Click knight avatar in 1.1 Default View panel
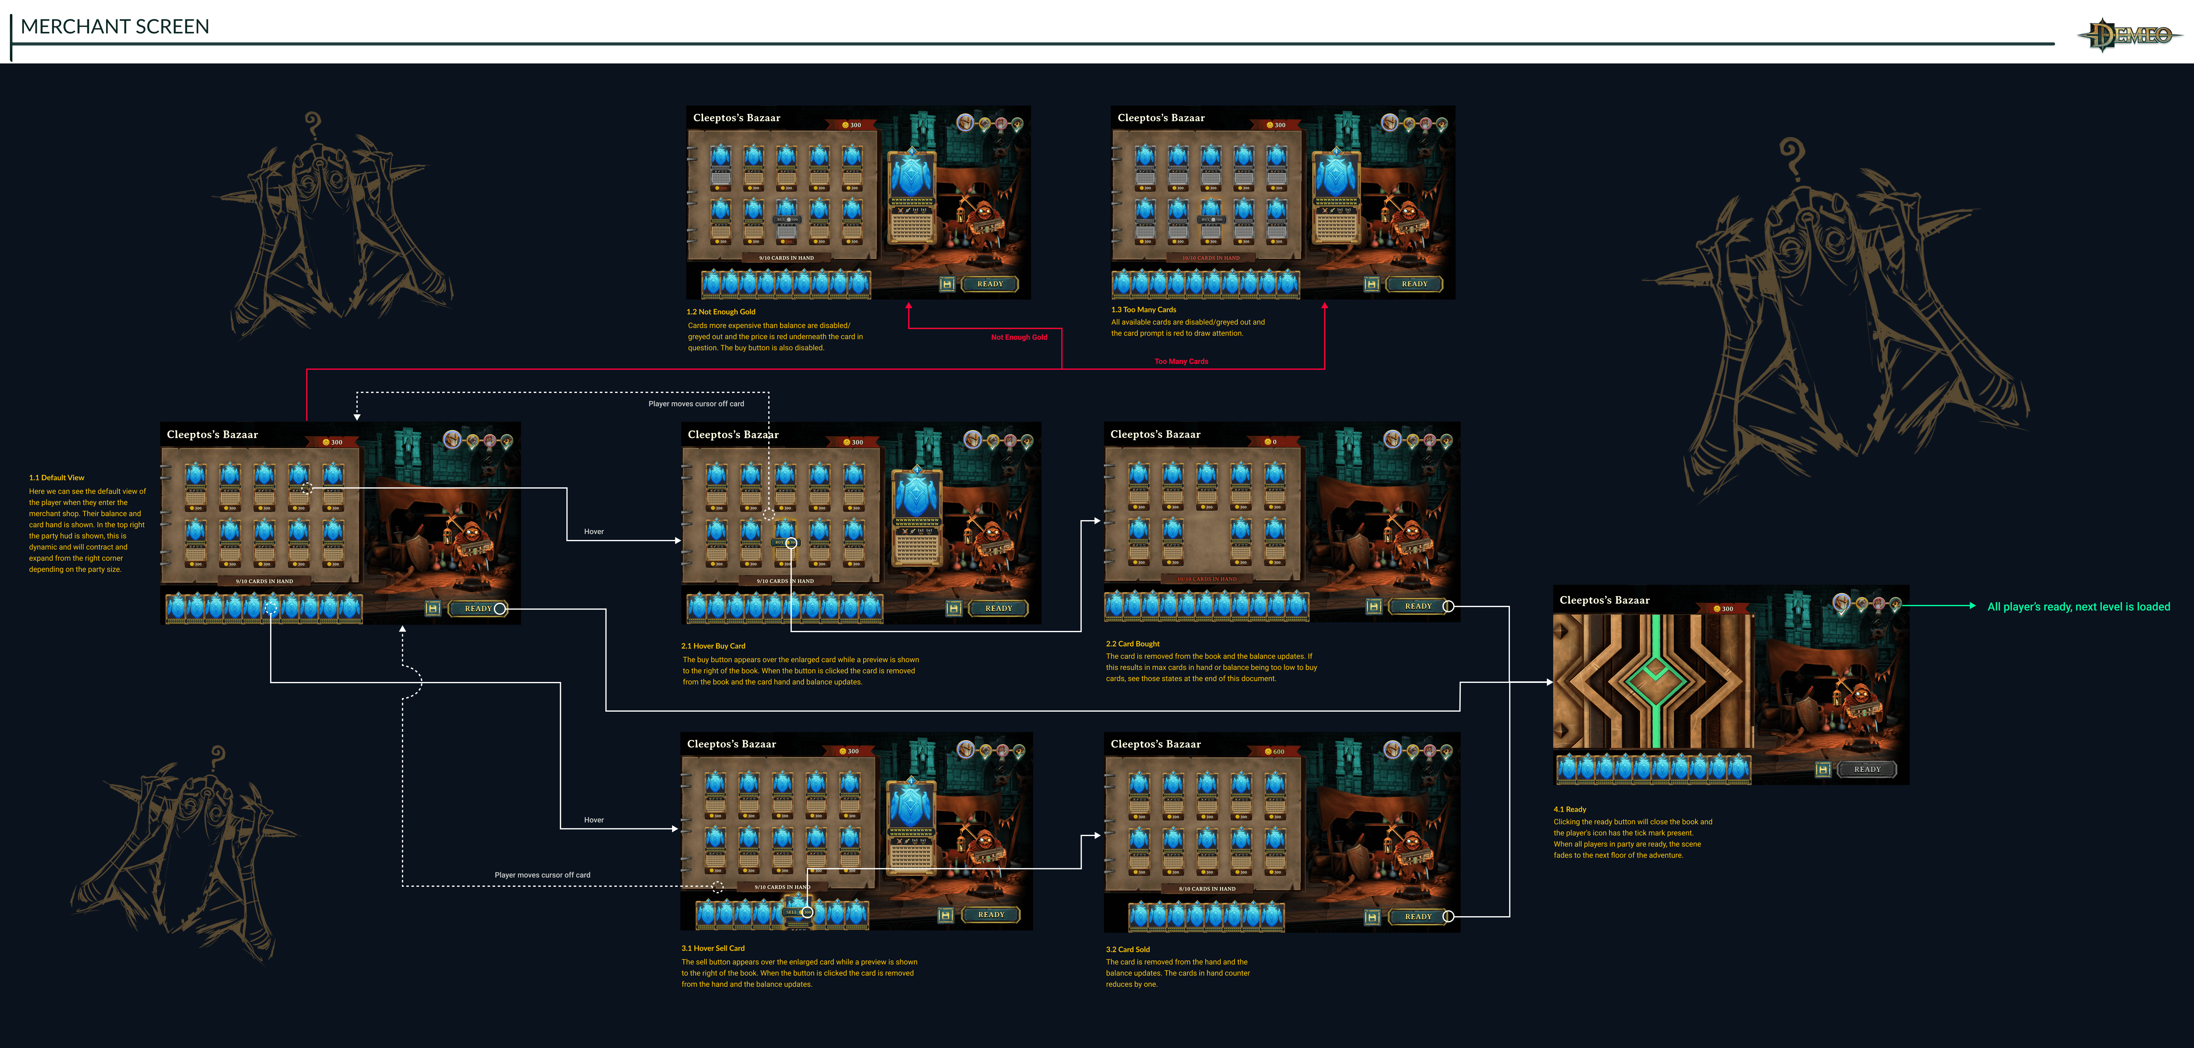This screenshot has width=2194, height=1048. (452, 440)
